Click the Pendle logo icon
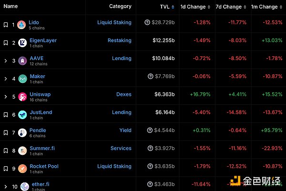 coord(22,133)
